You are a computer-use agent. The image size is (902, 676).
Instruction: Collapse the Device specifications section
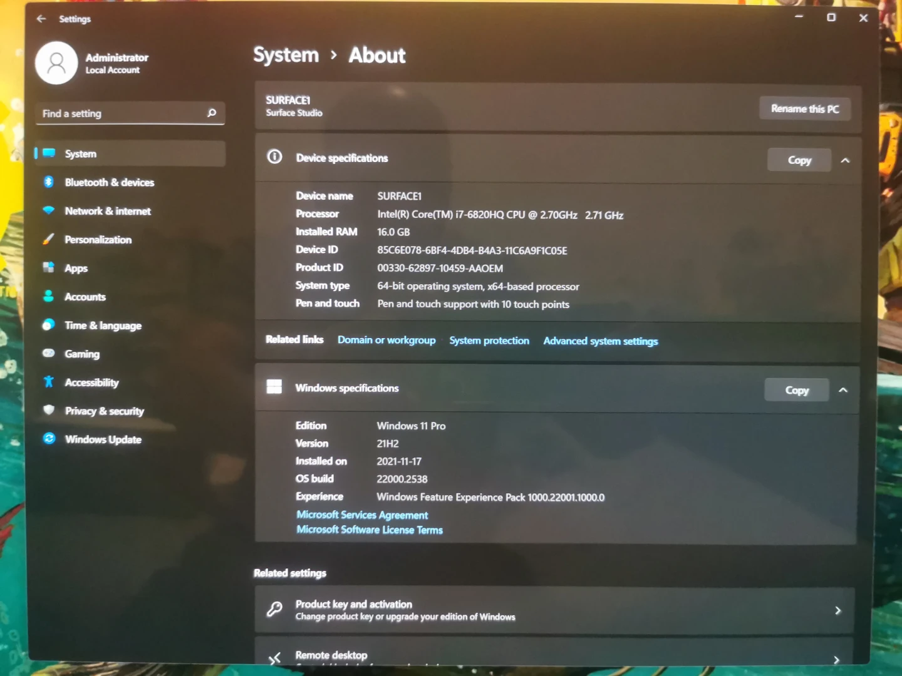click(846, 160)
